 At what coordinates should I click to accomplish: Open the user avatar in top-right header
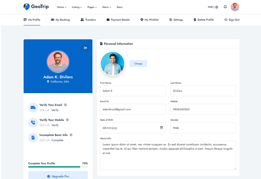coord(235,7)
